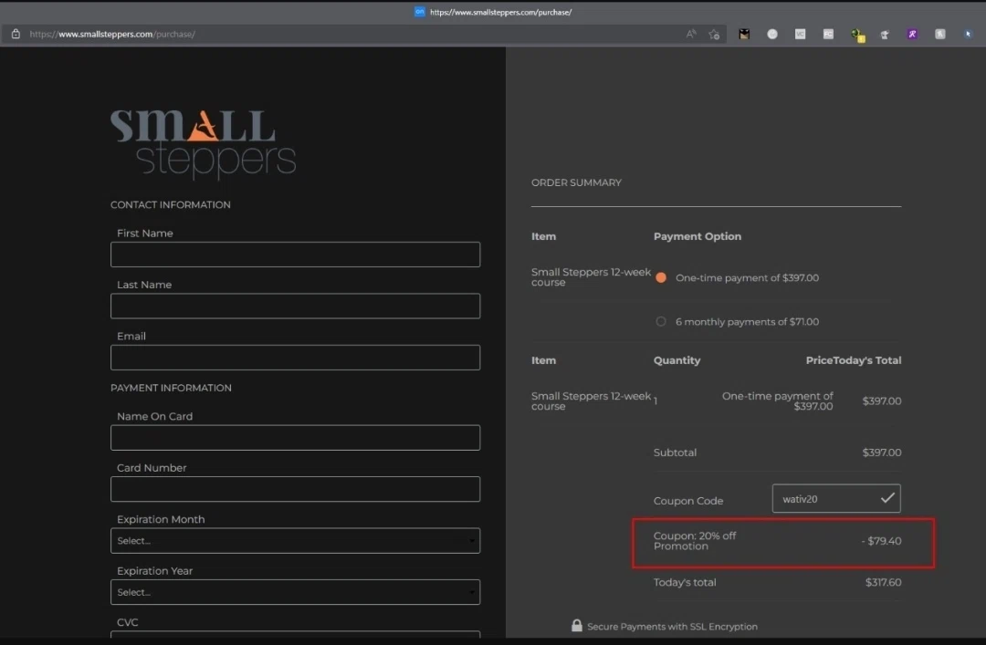The width and height of the screenshot is (986, 645).
Task: Open the FC browser extension
Action: tap(828, 34)
